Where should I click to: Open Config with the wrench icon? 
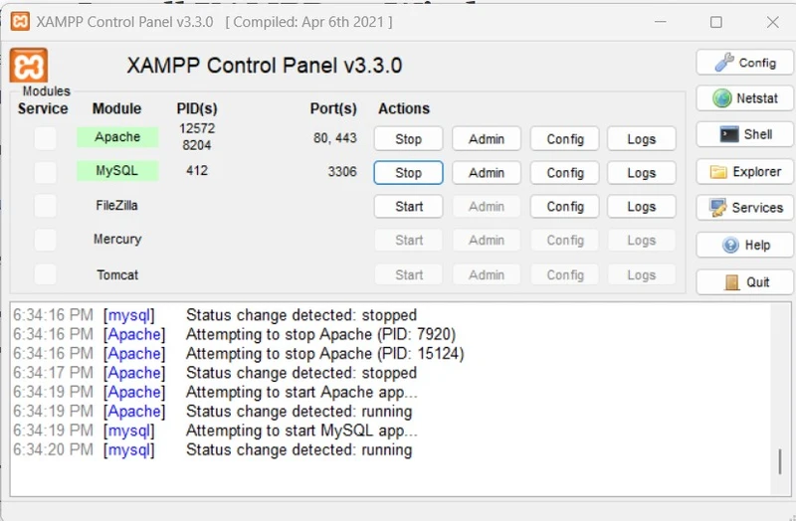click(x=744, y=63)
